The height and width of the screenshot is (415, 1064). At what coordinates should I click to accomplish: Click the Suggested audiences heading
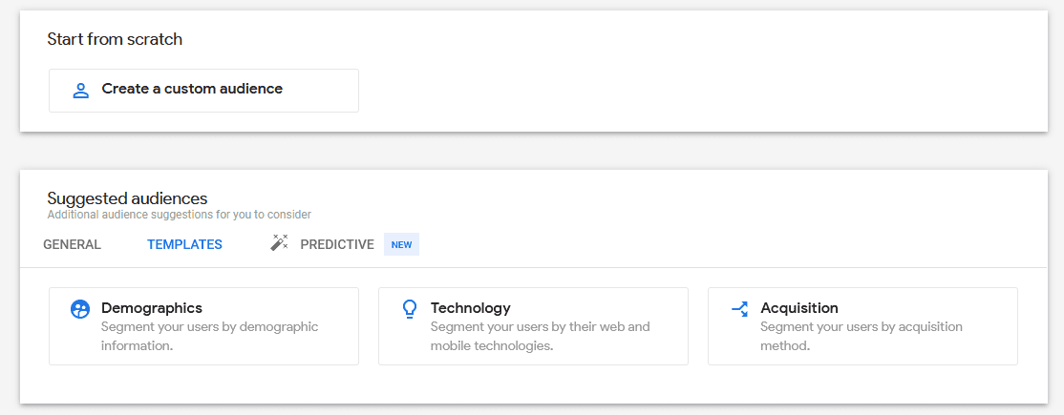coord(127,198)
